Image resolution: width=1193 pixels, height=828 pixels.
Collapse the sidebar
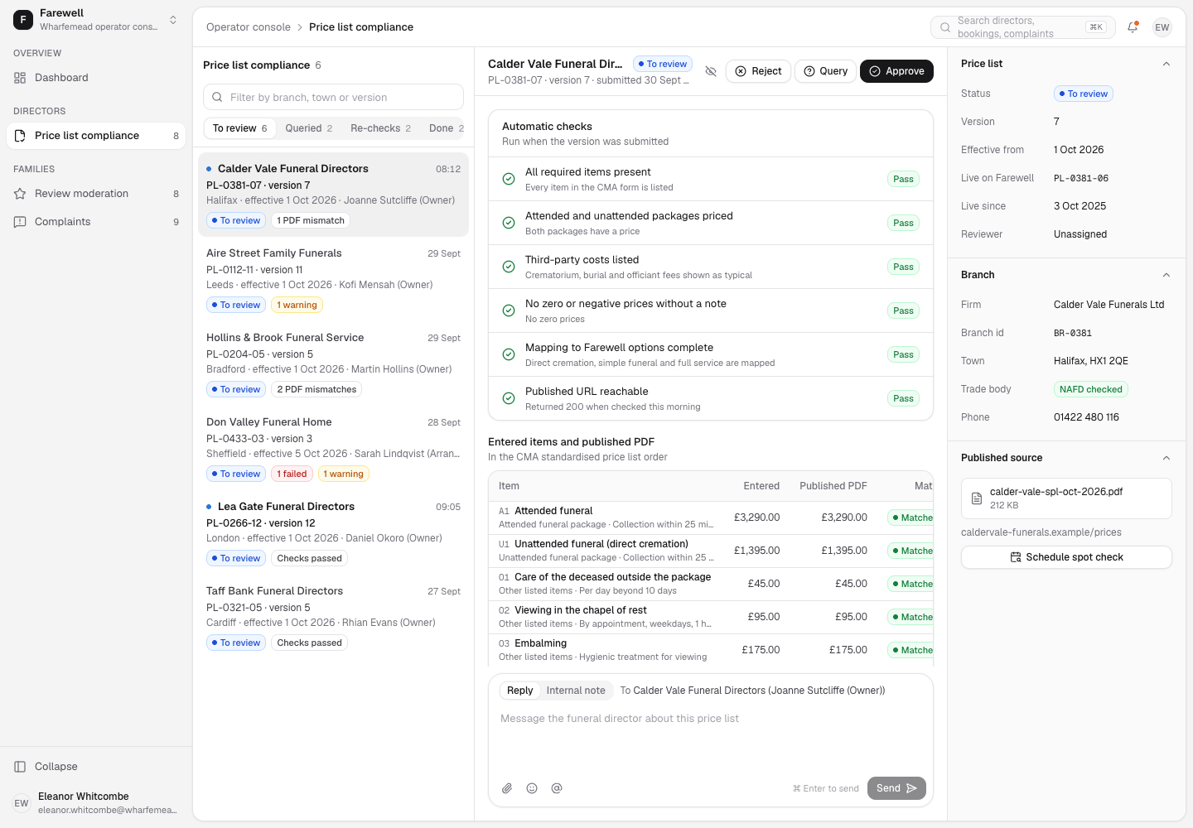click(96, 767)
